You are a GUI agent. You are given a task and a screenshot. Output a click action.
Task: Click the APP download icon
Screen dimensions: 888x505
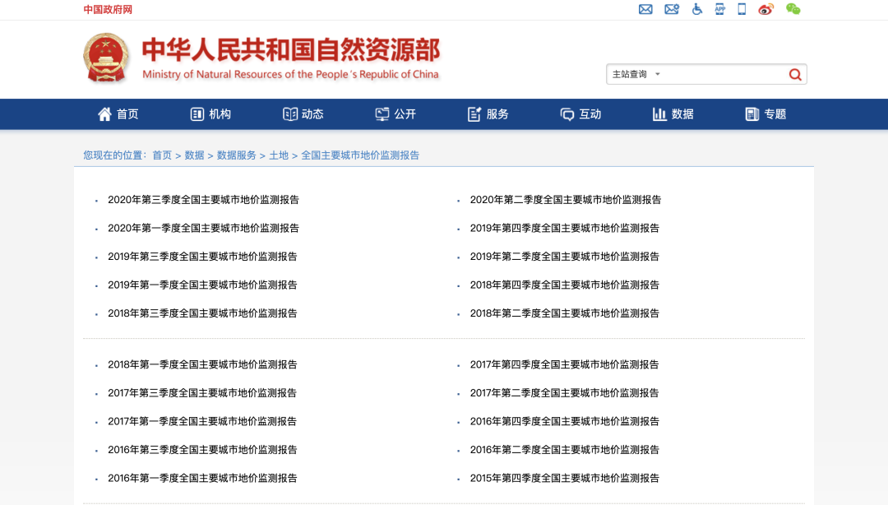(x=720, y=9)
